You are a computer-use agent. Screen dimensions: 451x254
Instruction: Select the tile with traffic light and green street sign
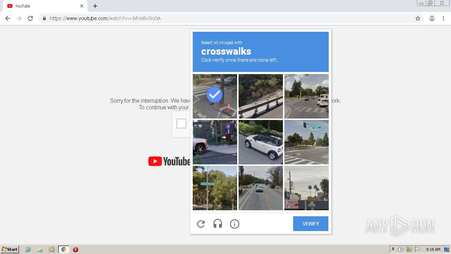point(307,142)
